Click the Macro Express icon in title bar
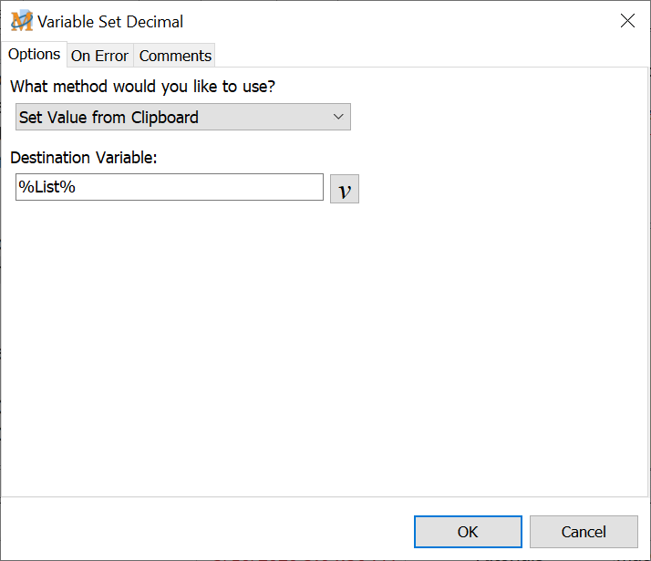Image resolution: width=651 pixels, height=561 pixels. (x=21, y=21)
